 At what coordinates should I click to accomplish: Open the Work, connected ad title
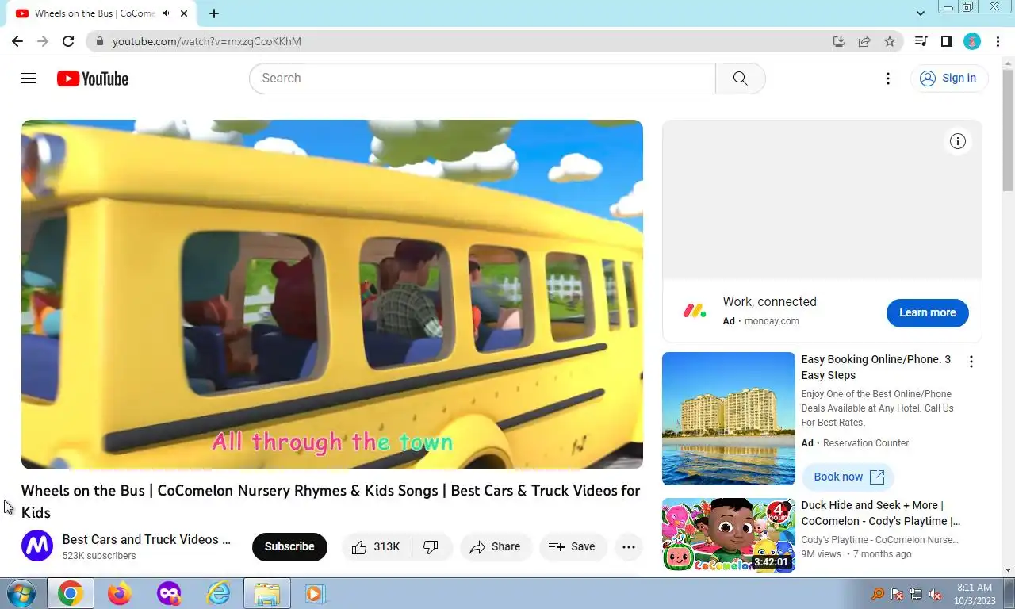point(769,301)
